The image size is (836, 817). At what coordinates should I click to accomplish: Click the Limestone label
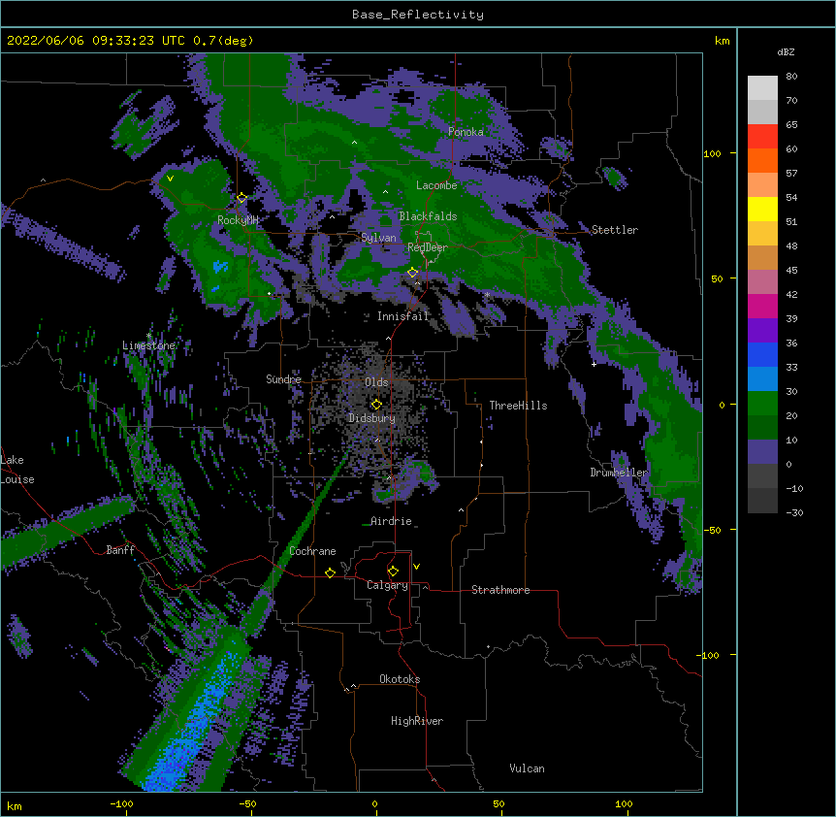click(x=148, y=345)
